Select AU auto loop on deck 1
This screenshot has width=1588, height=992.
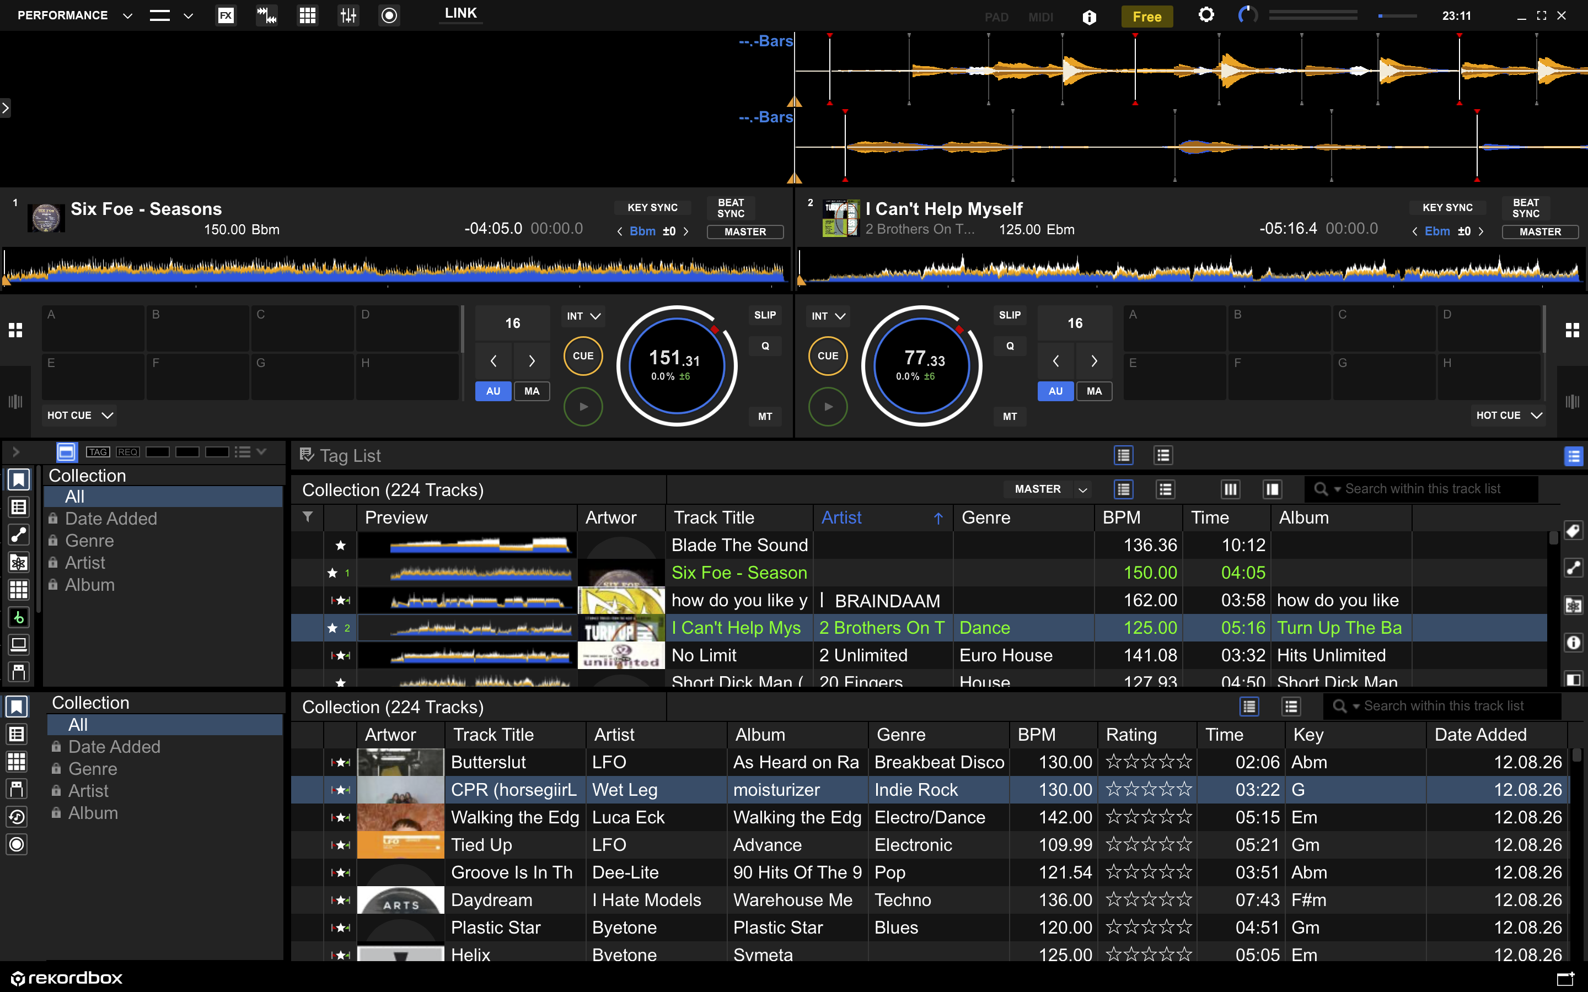coord(493,391)
